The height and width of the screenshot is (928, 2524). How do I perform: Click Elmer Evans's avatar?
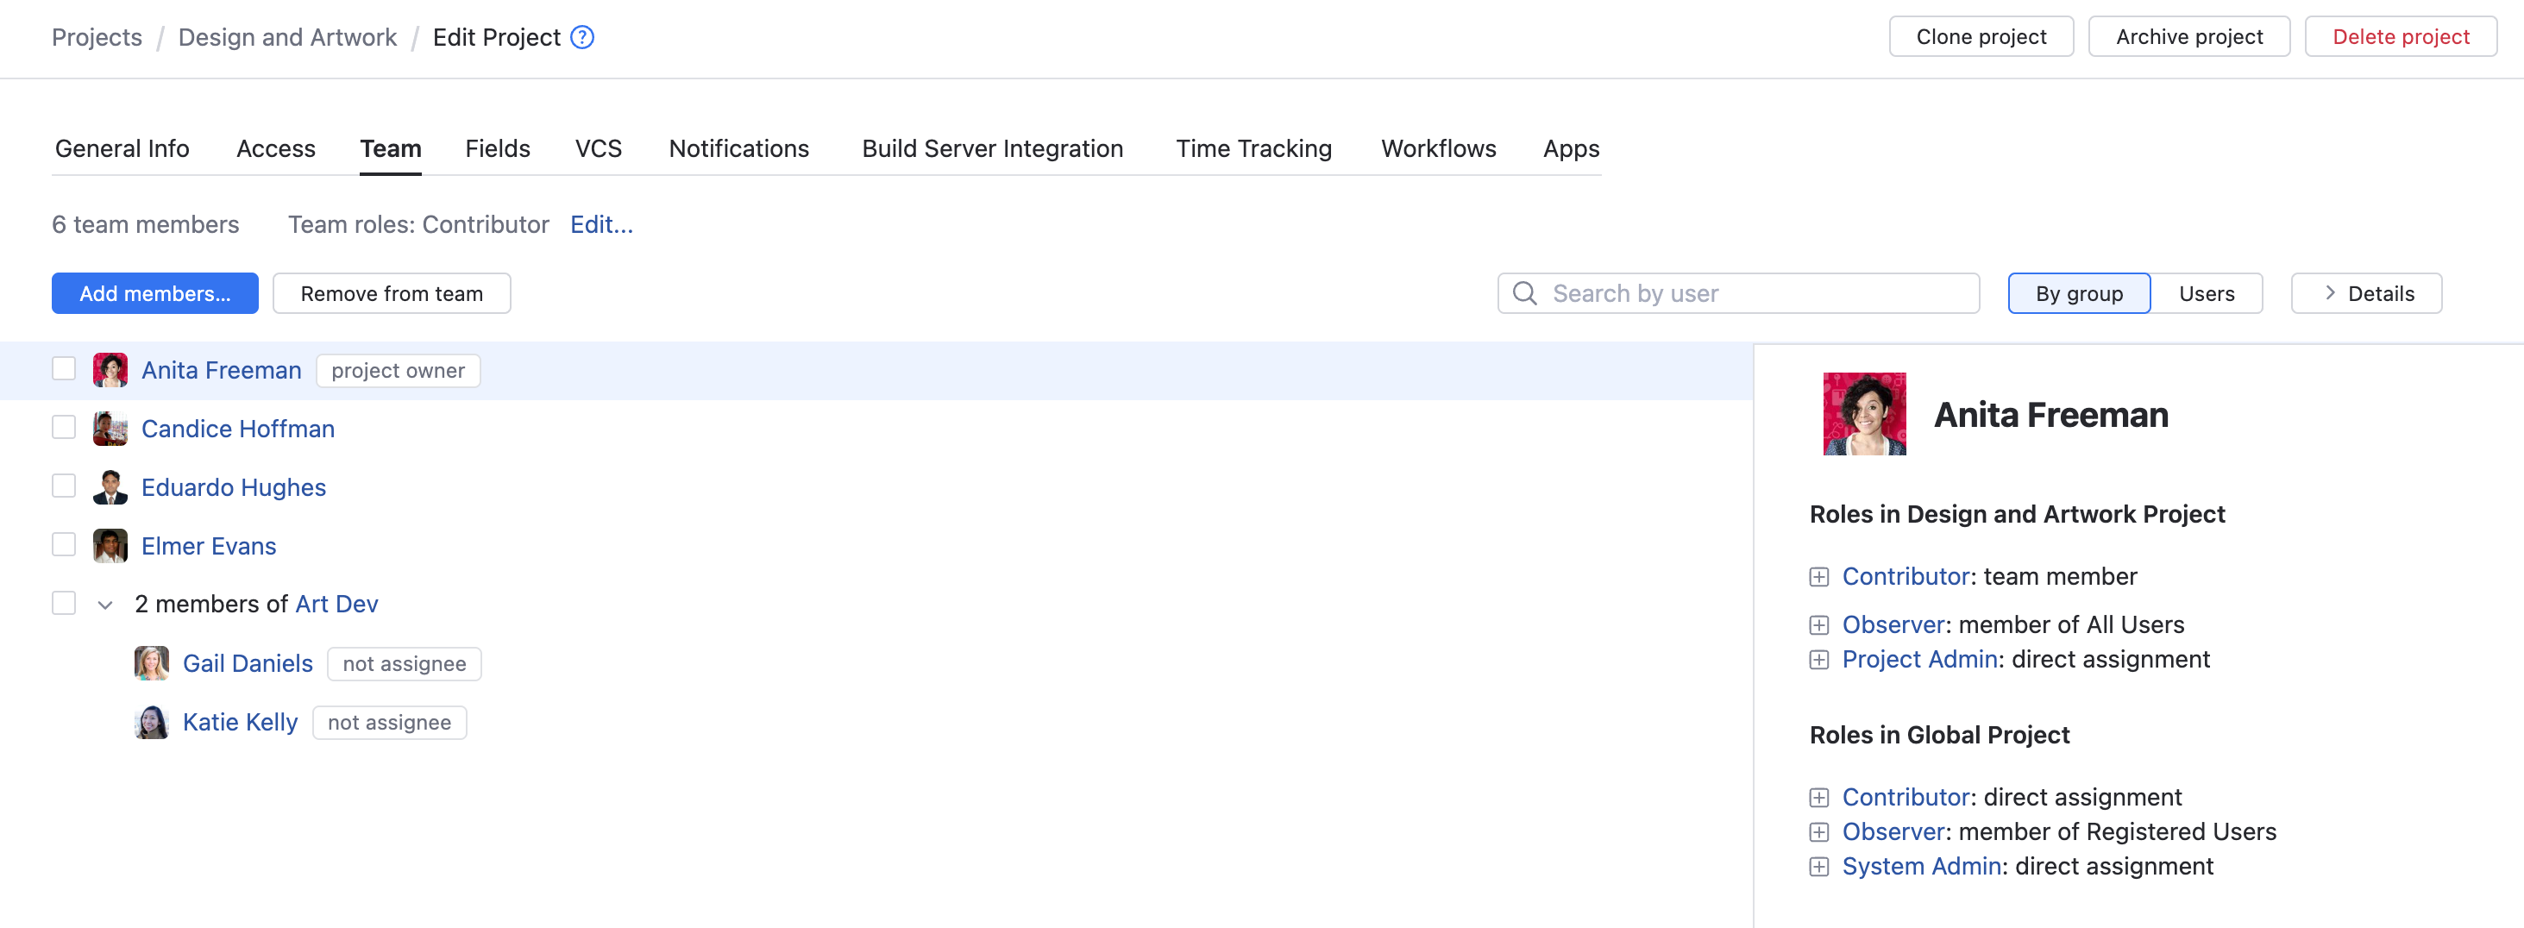[x=110, y=546]
